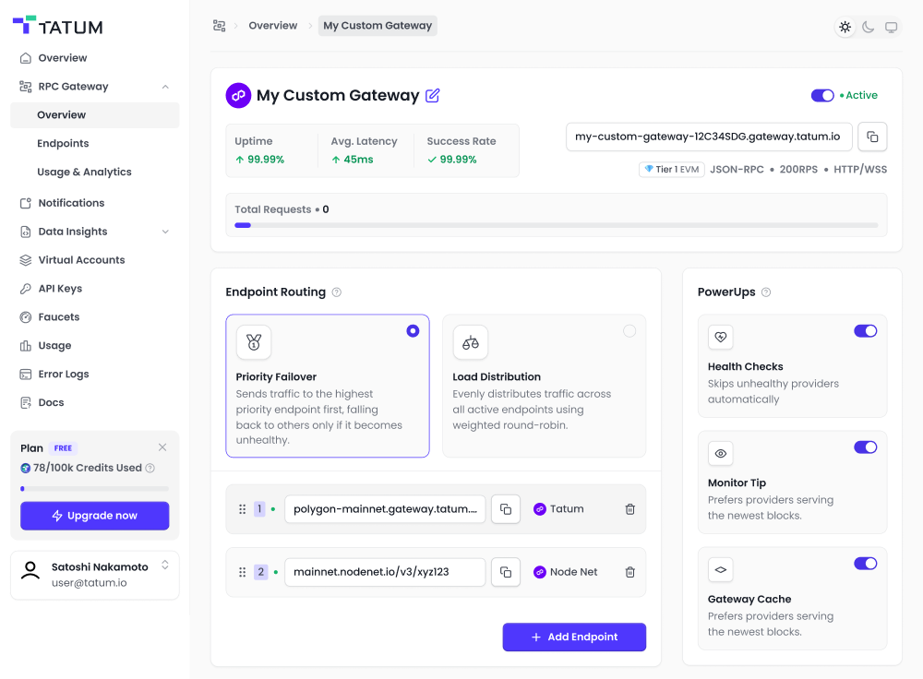Expand the Data Insights sidebar group
The width and height of the screenshot is (923, 679).
click(165, 231)
